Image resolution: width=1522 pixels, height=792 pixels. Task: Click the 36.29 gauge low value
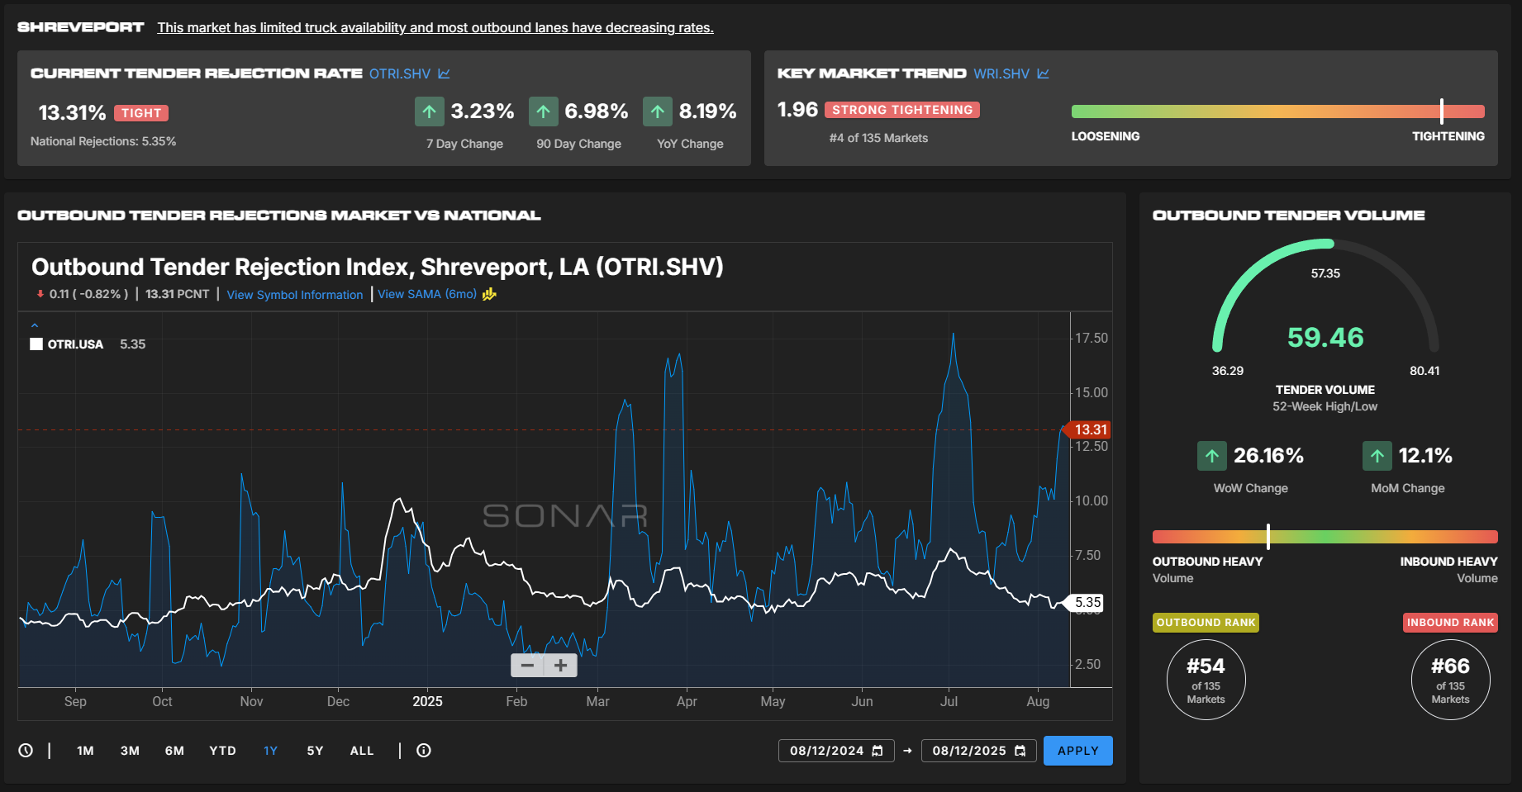click(1227, 371)
